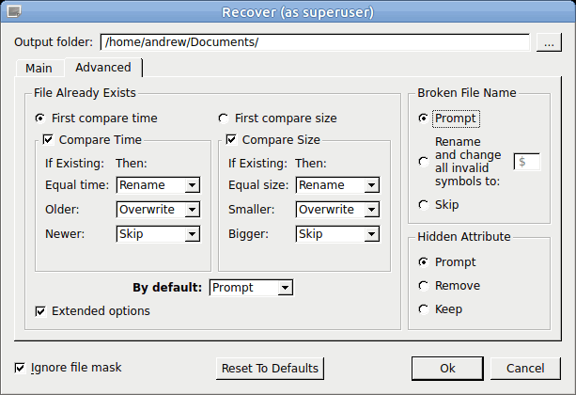Screen dimensions: 576x395
Task: Switch to the Main tab
Action: (39, 68)
